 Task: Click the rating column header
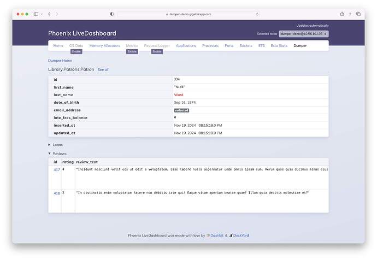point(68,162)
